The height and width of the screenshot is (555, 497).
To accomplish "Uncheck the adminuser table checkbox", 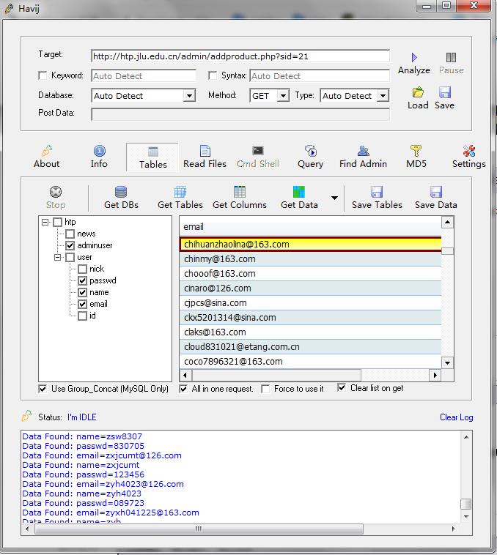I will 70,245.
